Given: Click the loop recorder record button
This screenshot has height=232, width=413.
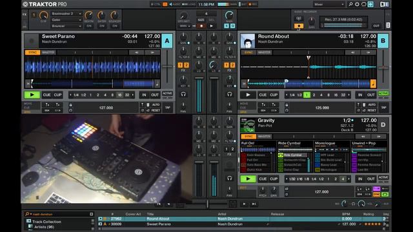Looking at the screenshot, I should [201, 26].
